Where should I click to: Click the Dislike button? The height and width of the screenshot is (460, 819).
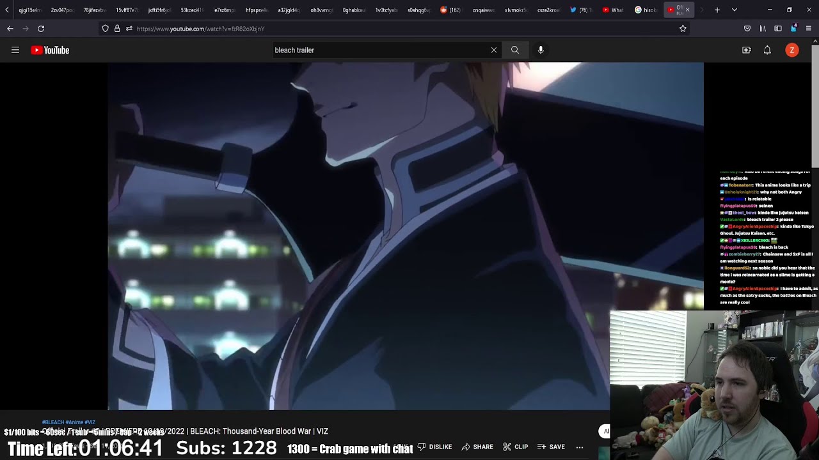434,447
